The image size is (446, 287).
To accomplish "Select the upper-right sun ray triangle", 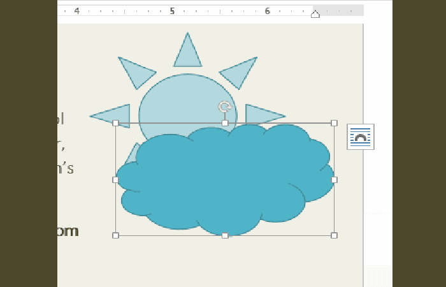I will (x=240, y=71).
